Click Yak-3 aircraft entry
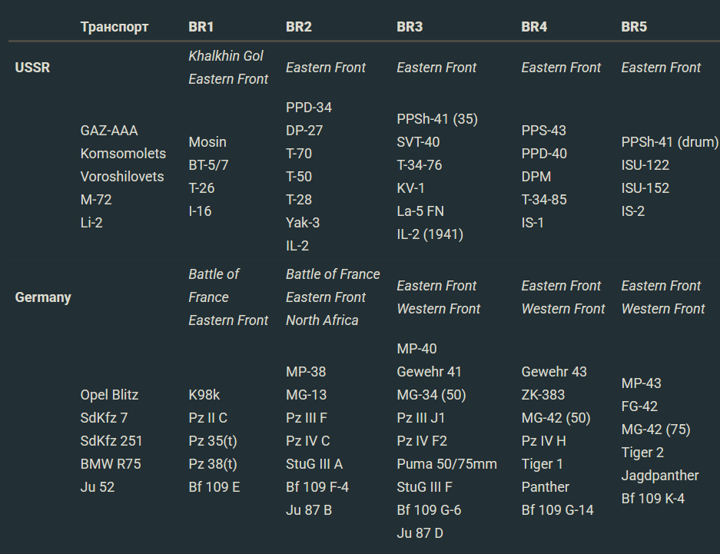This screenshot has height=554, width=720. [303, 223]
